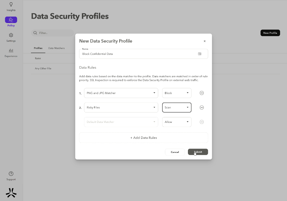Viewport: 287px width, 201px height.
Task: Select the Profiles tab
Action: (x=38, y=48)
